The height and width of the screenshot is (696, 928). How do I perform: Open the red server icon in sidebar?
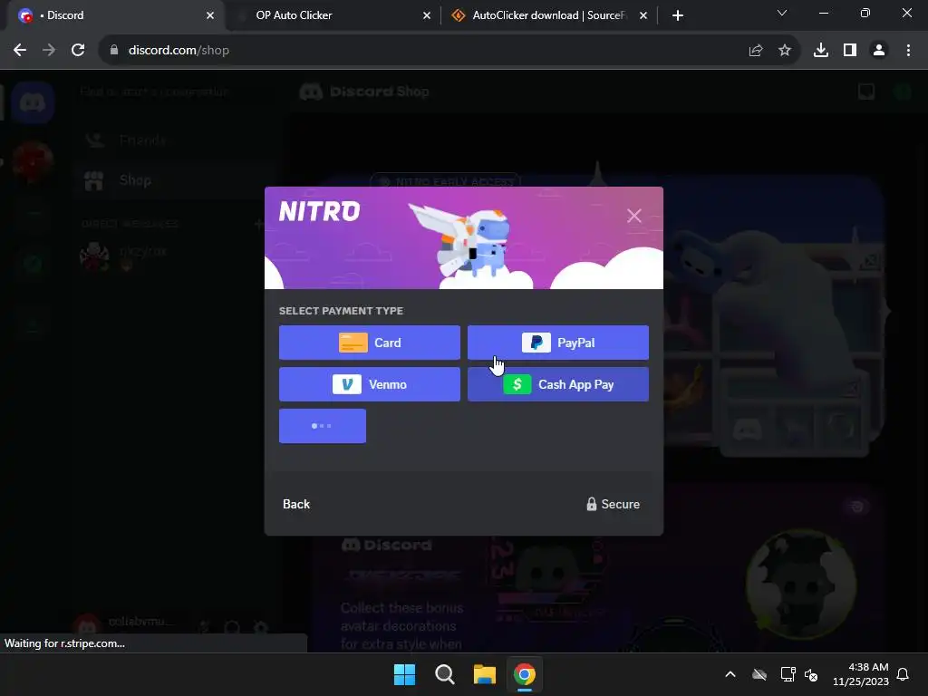click(33, 161)
